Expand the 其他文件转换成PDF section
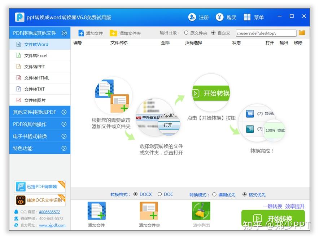The height and width of the screenshot is (239, 319). click(64, 112)
